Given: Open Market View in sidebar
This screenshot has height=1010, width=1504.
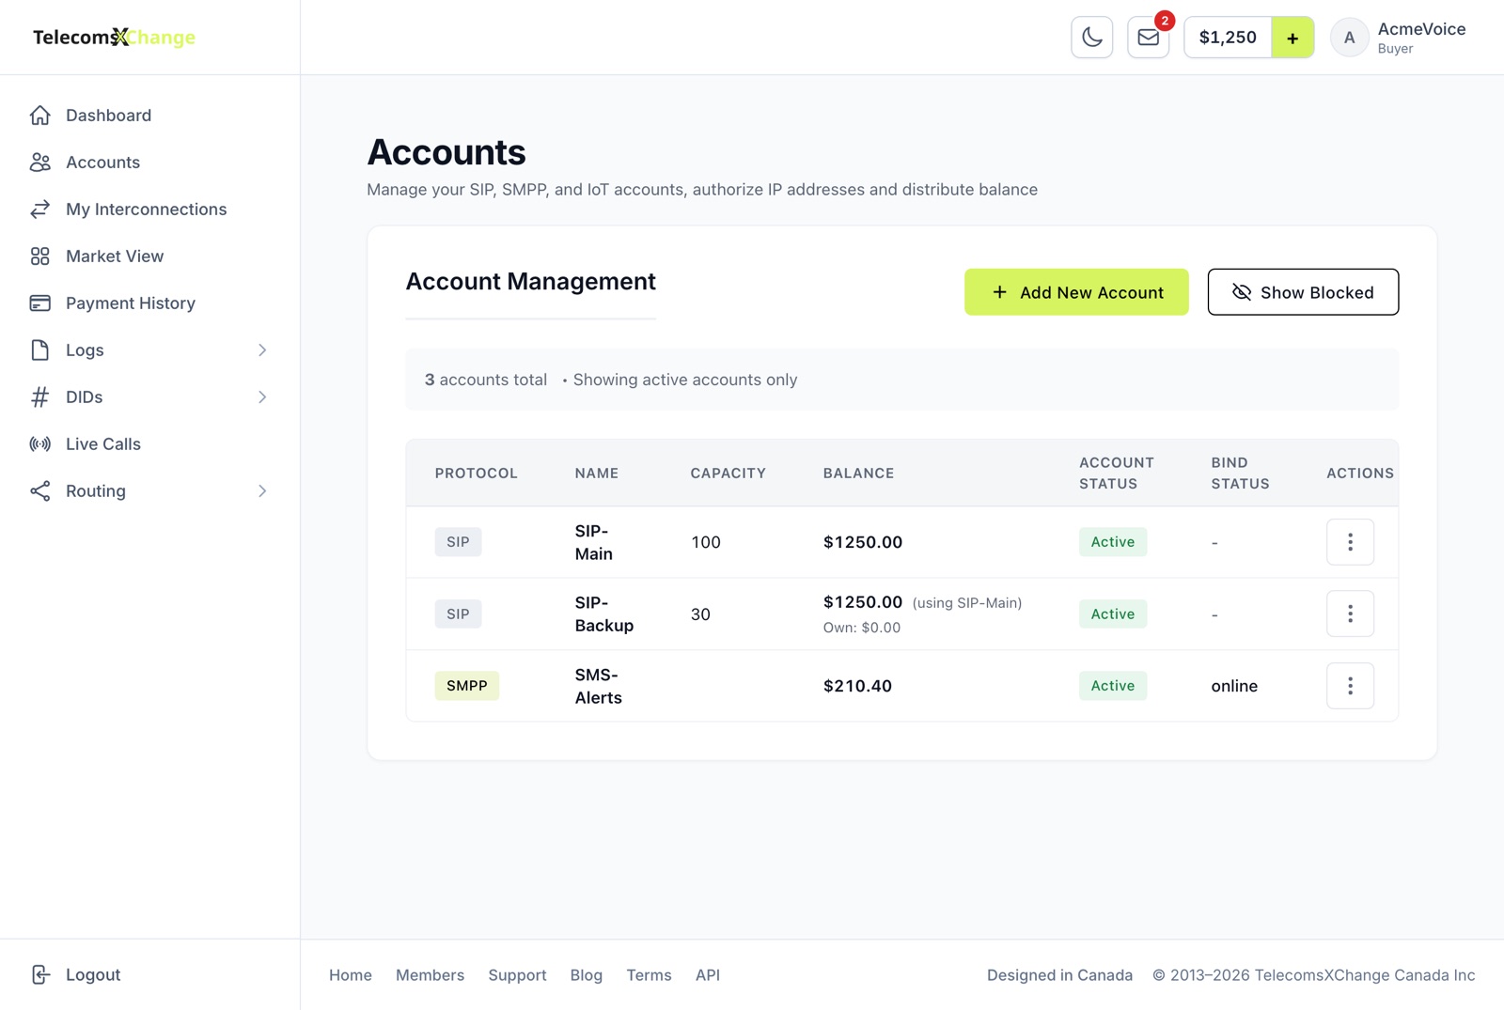Looking at the screenshot, I should pos(115,256).
